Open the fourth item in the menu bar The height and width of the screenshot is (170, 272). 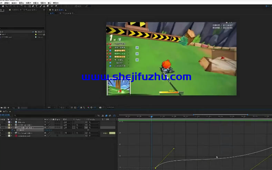[22, 3]
